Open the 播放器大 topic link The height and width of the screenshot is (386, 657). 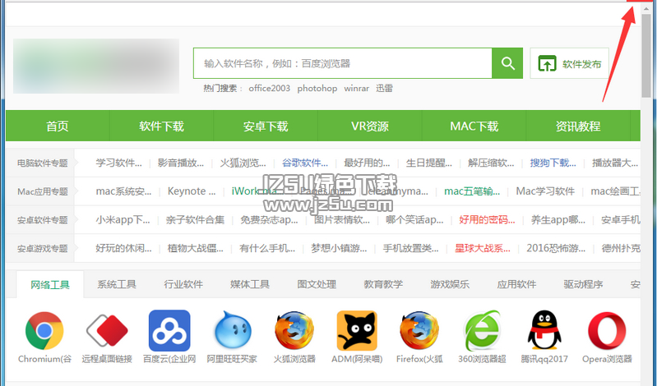[615, 163]
